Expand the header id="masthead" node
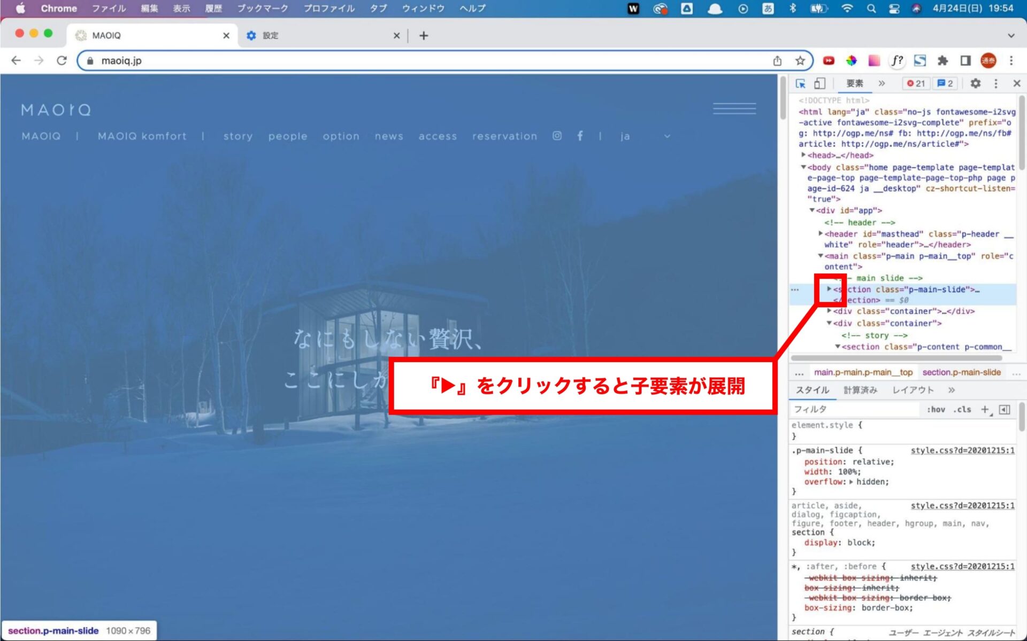Viewport: 1027px width, 641px height. pos(821,233)
